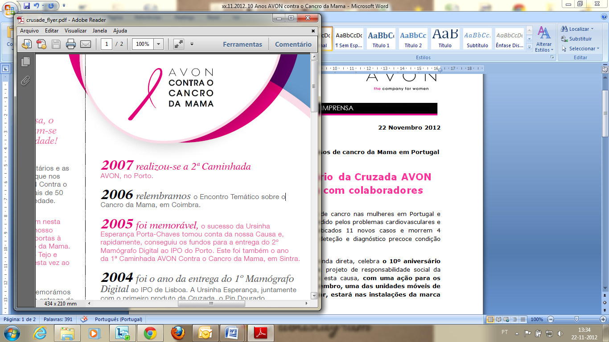The height and width of the screenshot is (342, 609).
Task: Click the Reader horizontal scrollbar
Action: coord(211,304)
